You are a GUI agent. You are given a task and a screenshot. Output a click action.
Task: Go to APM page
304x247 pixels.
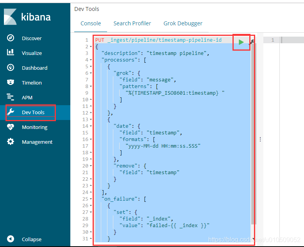27,98
